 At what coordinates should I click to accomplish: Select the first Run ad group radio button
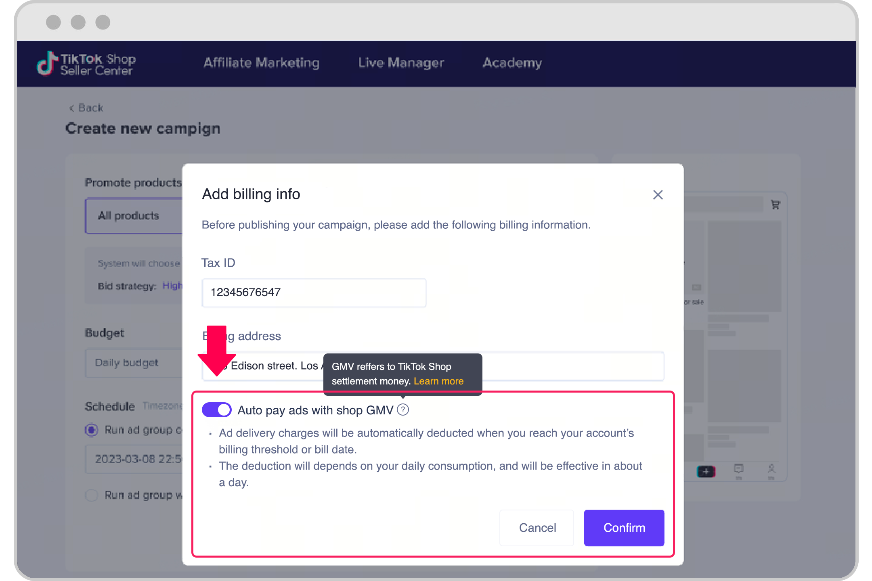(x=92, y=430)
